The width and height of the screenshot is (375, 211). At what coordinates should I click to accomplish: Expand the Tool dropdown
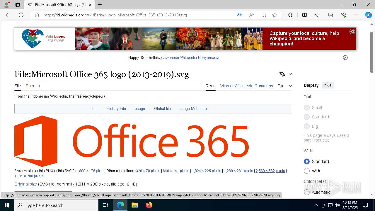[x=285, y=86]
